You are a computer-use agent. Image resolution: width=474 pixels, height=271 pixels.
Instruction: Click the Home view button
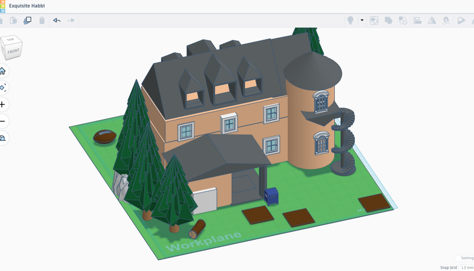click(2, 71)
